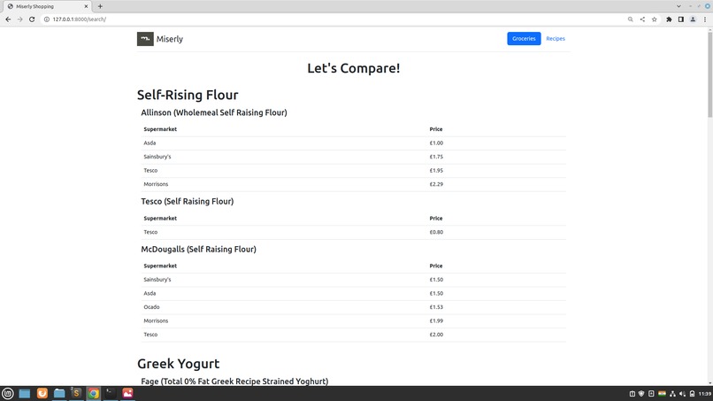Image resolution: width=713 pixels, height=401 pixels.
Task: Select the £1.95 Tesco price
Action: (436, 170)
